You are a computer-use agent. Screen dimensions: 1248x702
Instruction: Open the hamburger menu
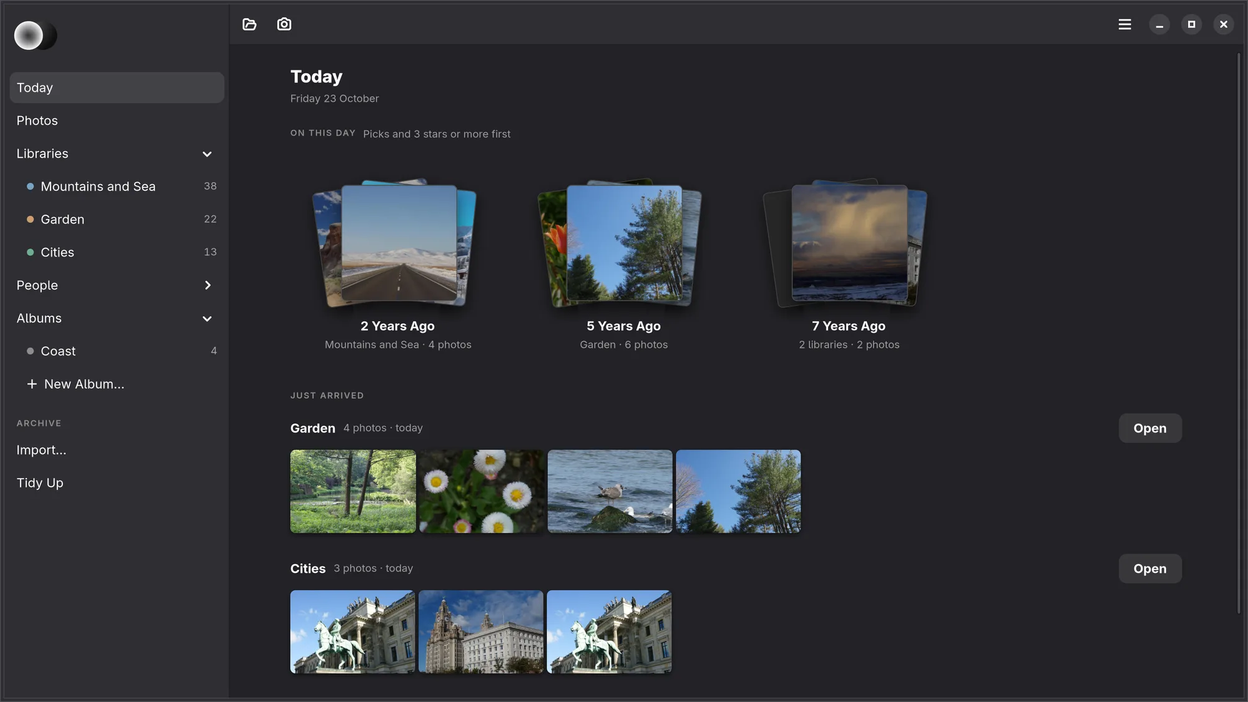(x=1124, y=24)
